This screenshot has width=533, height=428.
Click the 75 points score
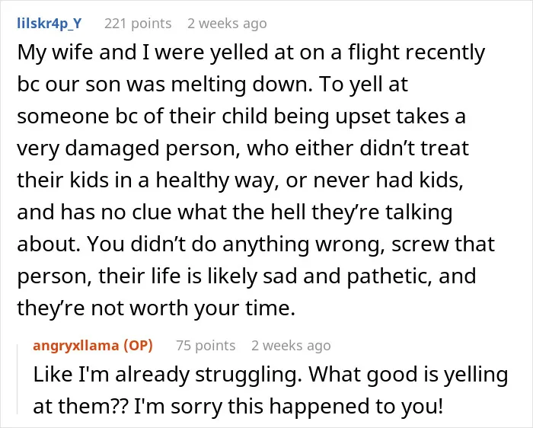(206, 346)
